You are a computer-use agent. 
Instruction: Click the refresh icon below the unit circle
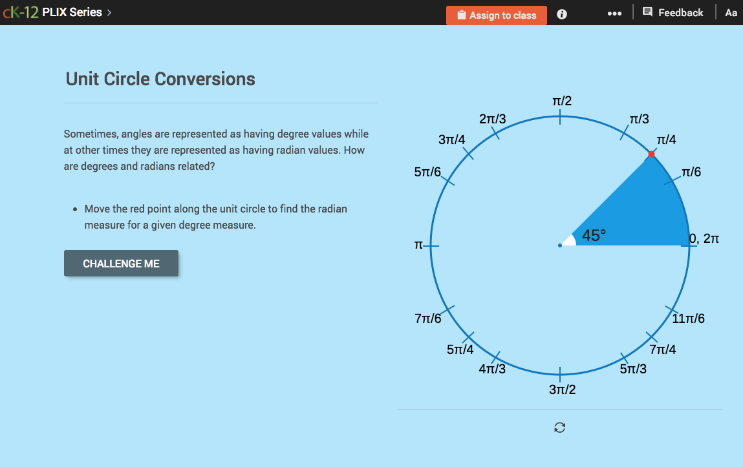point(559,427)
